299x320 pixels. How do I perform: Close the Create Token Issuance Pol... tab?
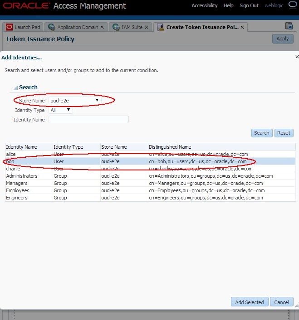tap(242, 27)
